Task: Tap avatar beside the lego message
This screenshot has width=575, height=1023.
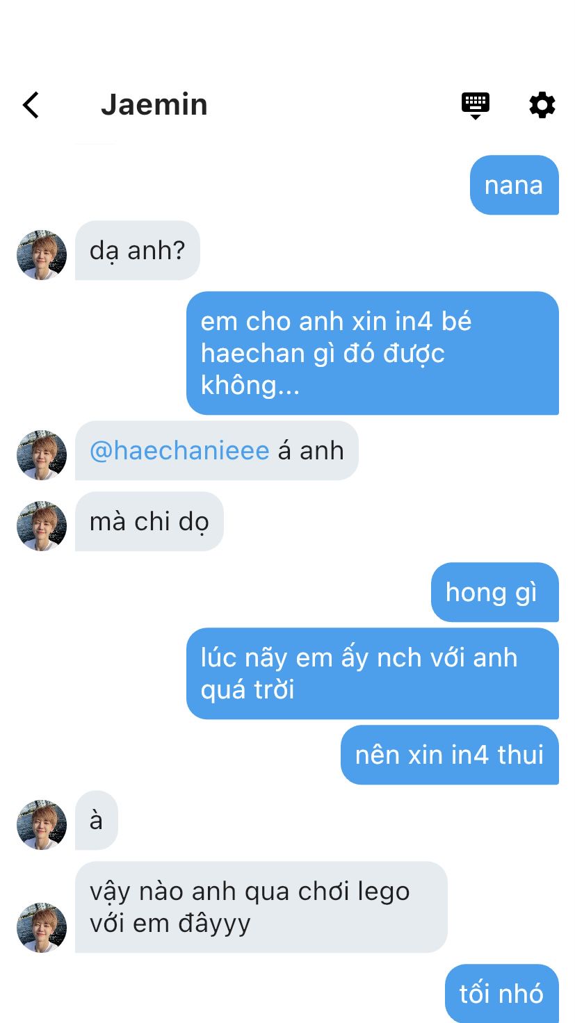Action: coord(42,928)
